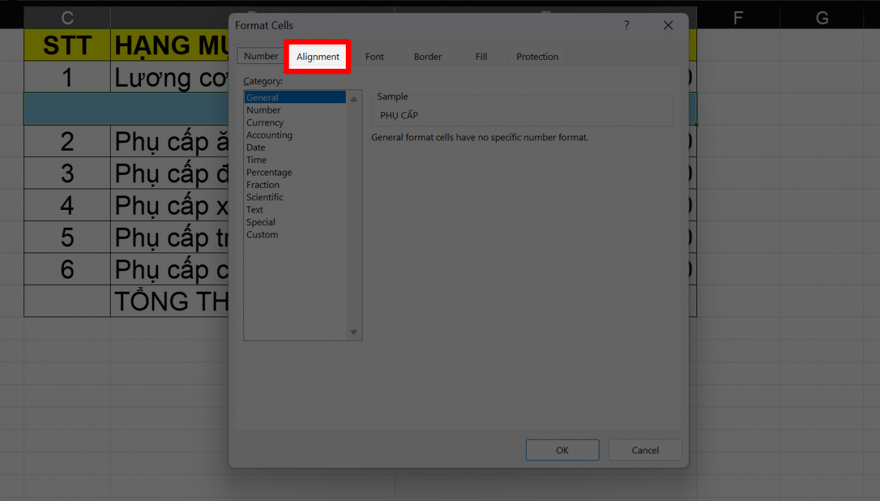Switch to the Alignment tab
The height and width of the screenshot is (501, 880).
(x=318, y=56)
